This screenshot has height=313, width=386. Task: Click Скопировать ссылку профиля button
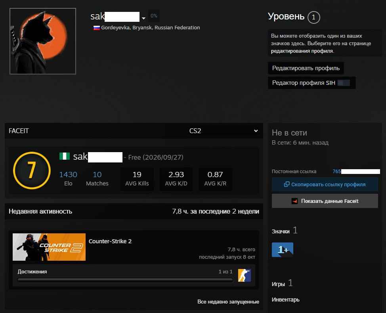pyautogui.click(x=325, y=184)
